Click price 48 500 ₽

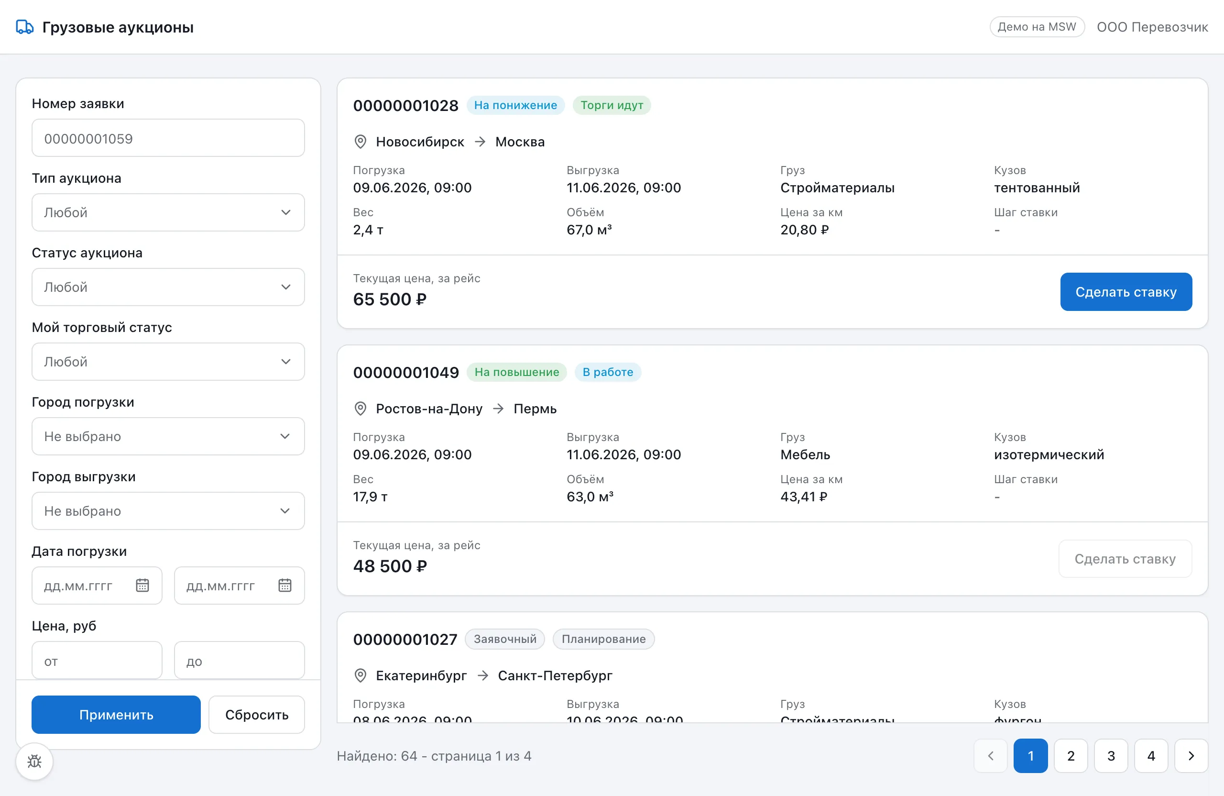(x=390, y=566)
